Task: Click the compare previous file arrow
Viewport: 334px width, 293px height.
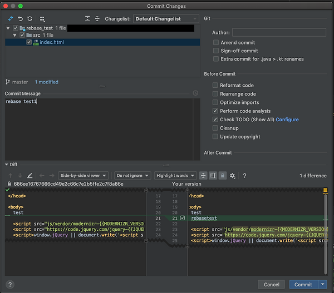Action: 42,176
